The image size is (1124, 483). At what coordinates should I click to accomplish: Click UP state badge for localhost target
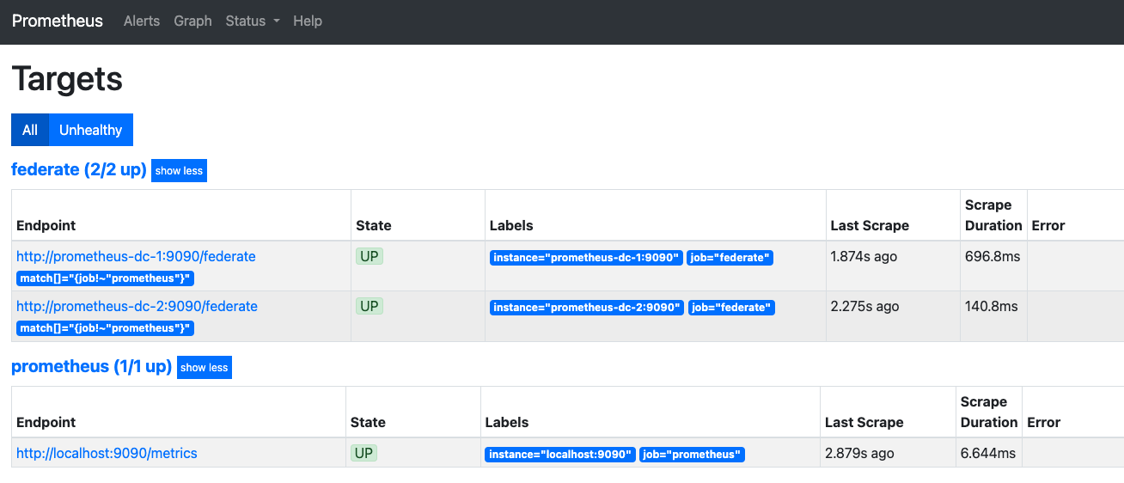pyautogui.click(x=364, y=453)
